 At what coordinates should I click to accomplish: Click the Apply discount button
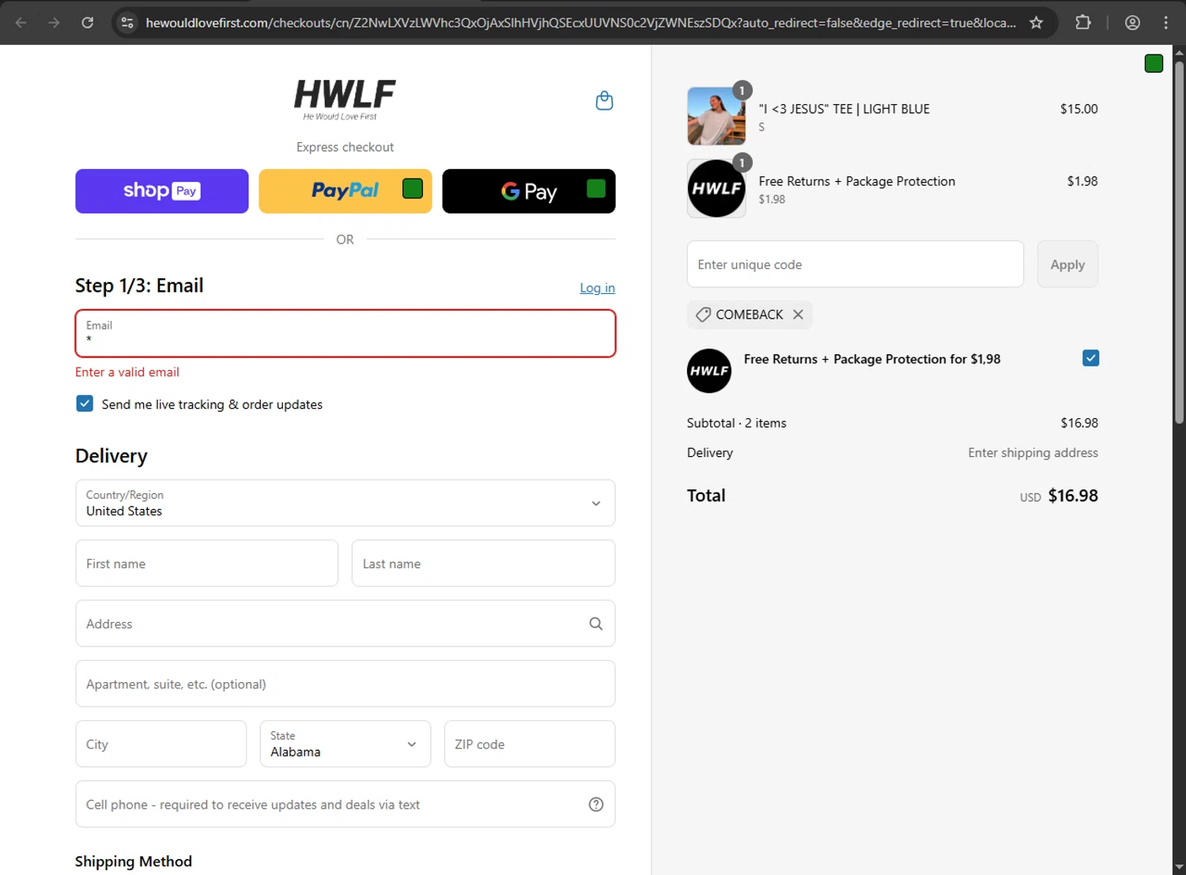pyautogui.click(x=1067, y=265)
